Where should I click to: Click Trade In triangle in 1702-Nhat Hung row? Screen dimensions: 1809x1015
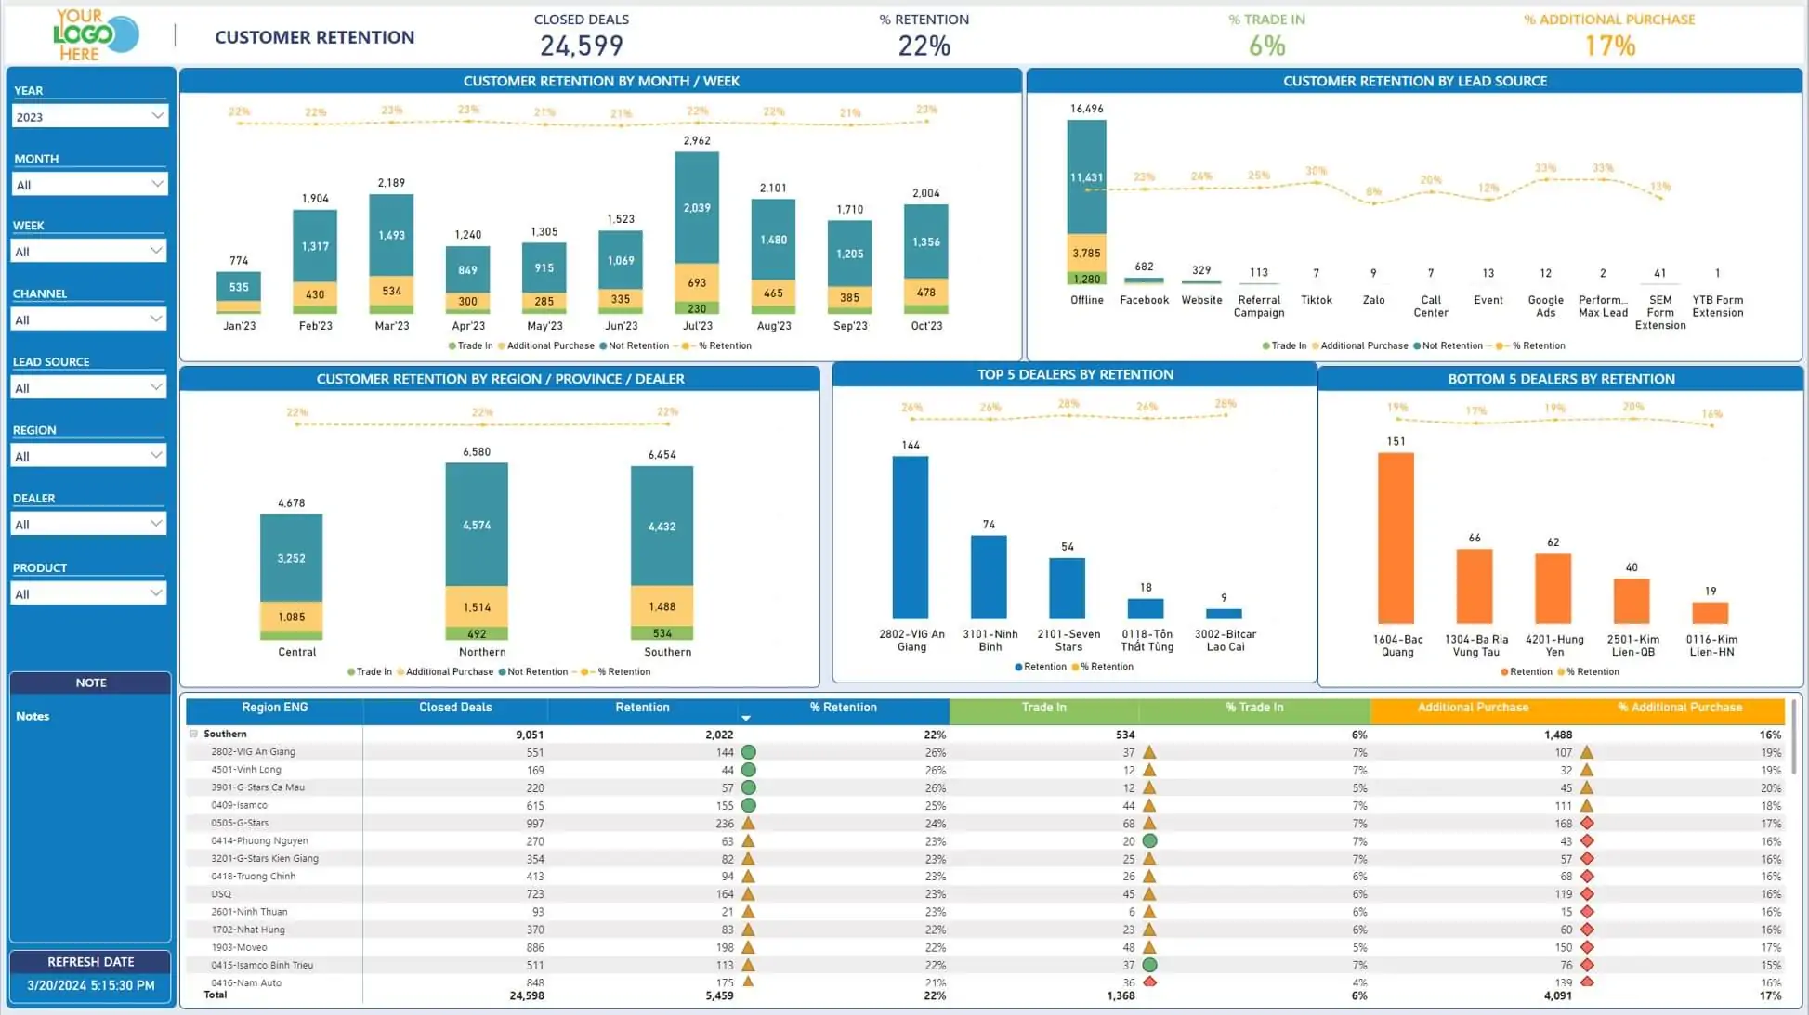tap(1149, 930)
